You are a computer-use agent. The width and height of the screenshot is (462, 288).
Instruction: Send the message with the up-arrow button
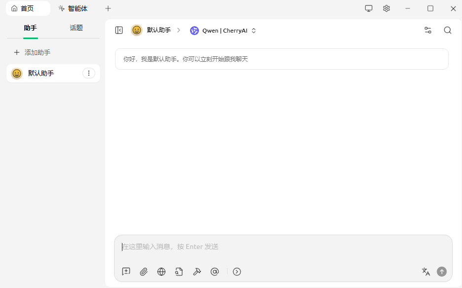point(442,272)
